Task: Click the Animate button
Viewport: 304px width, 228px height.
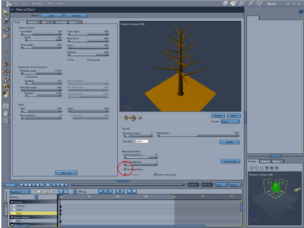Action: click(x=10, y=185)
